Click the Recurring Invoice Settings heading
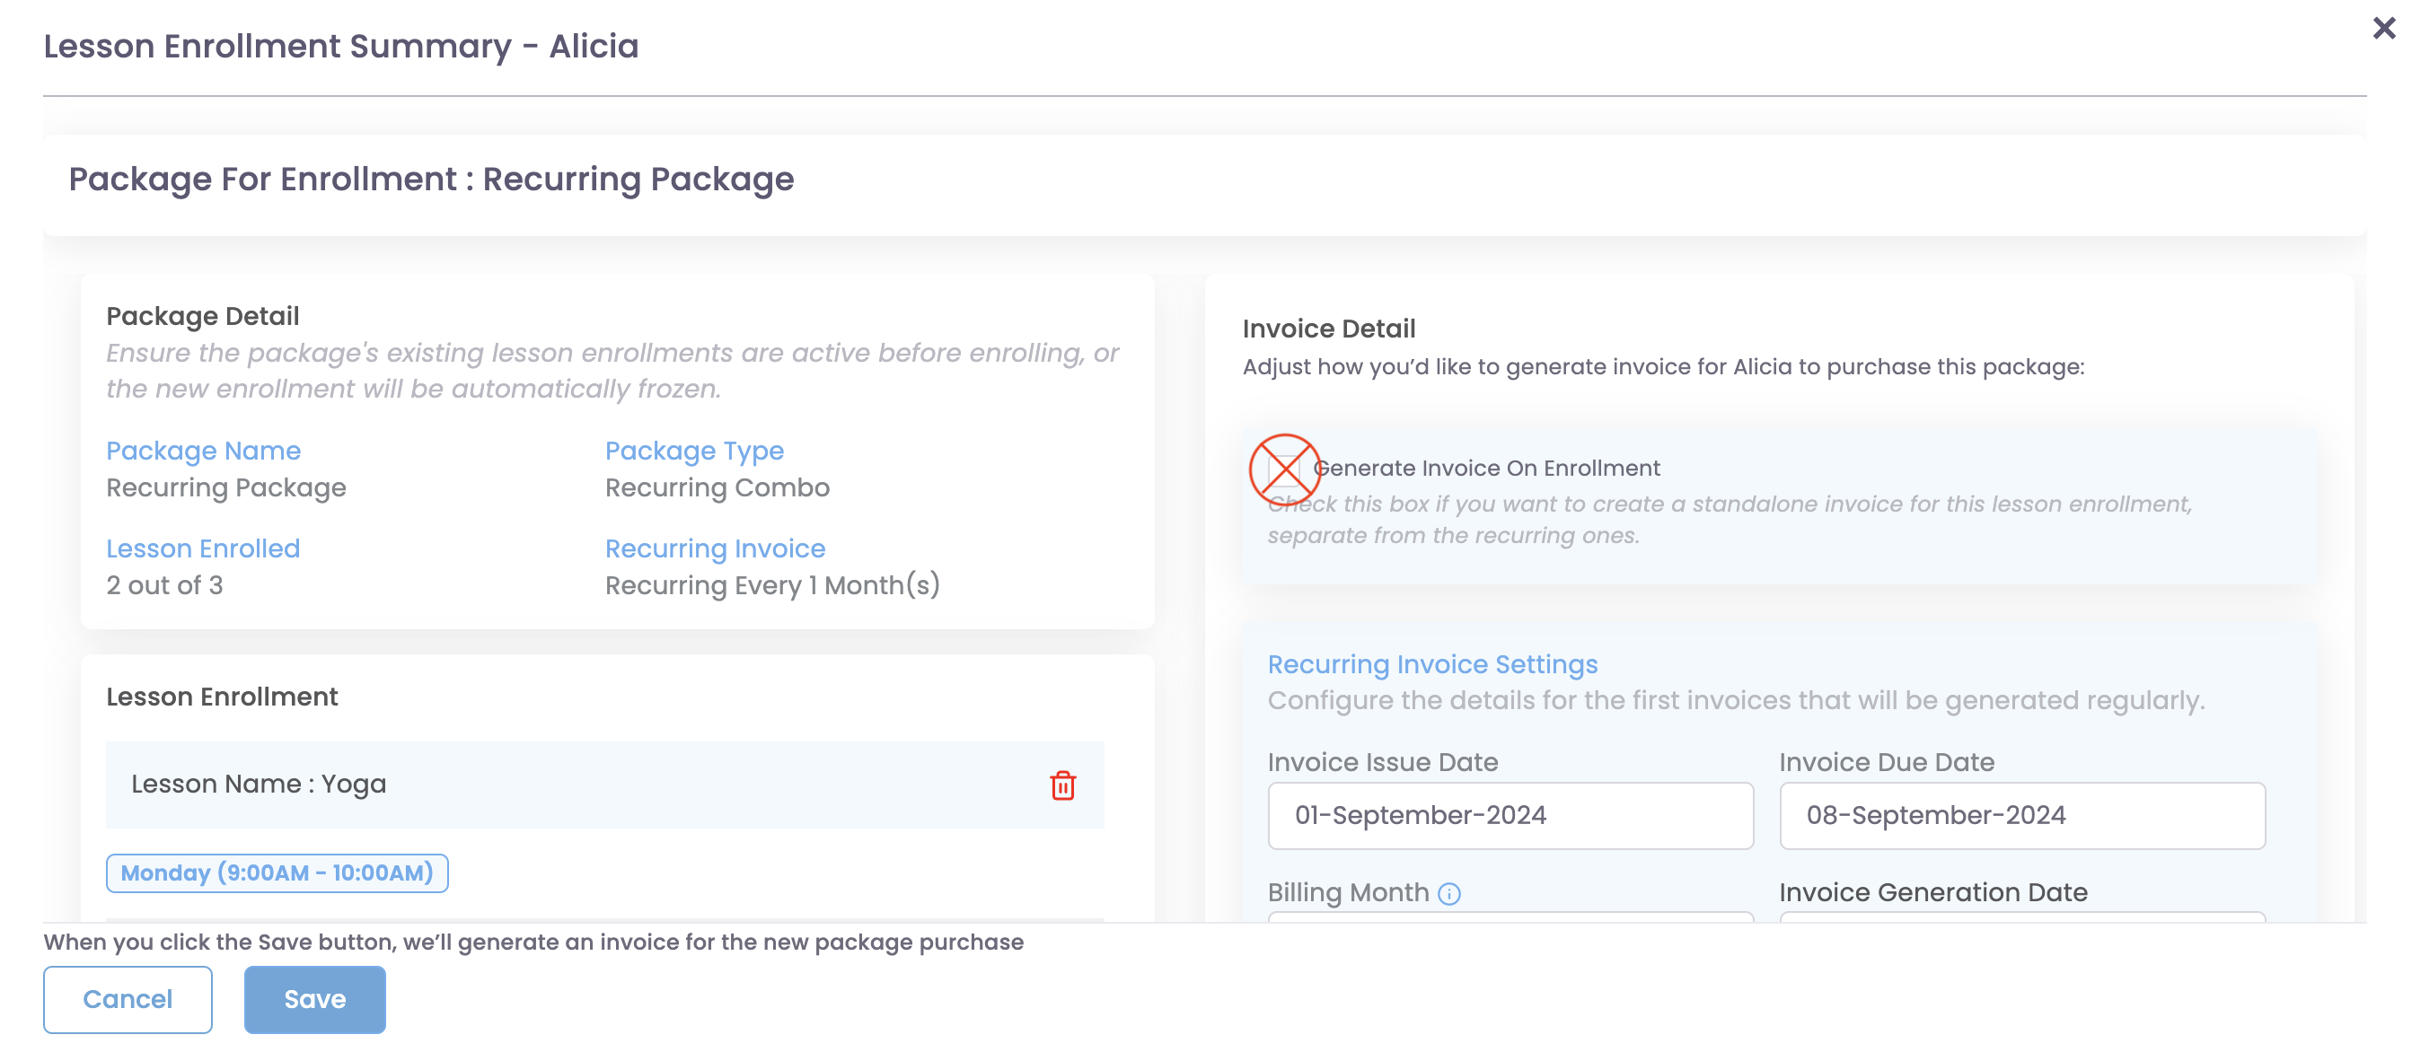Viewport: 2412px width, 1061px height. point(1431,664)
